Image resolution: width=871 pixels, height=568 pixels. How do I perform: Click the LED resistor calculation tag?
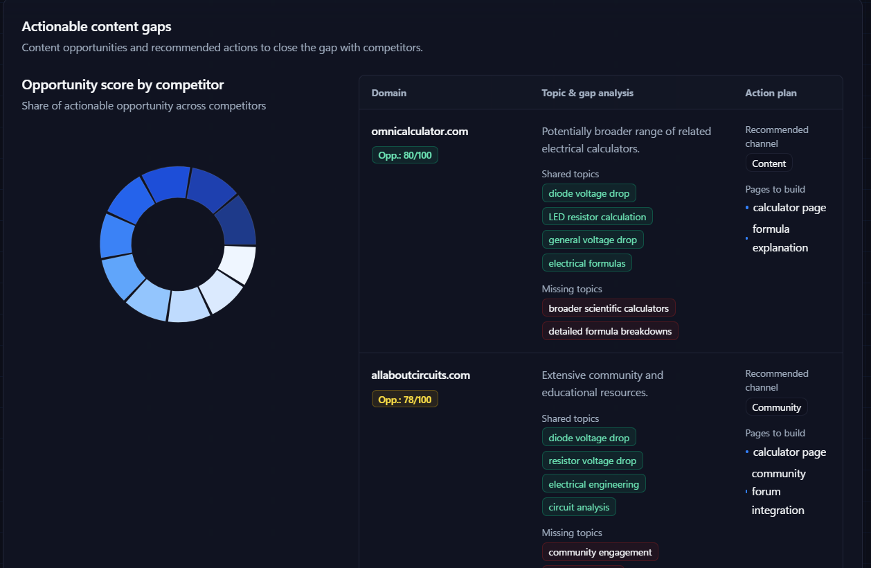click(597, 217)
